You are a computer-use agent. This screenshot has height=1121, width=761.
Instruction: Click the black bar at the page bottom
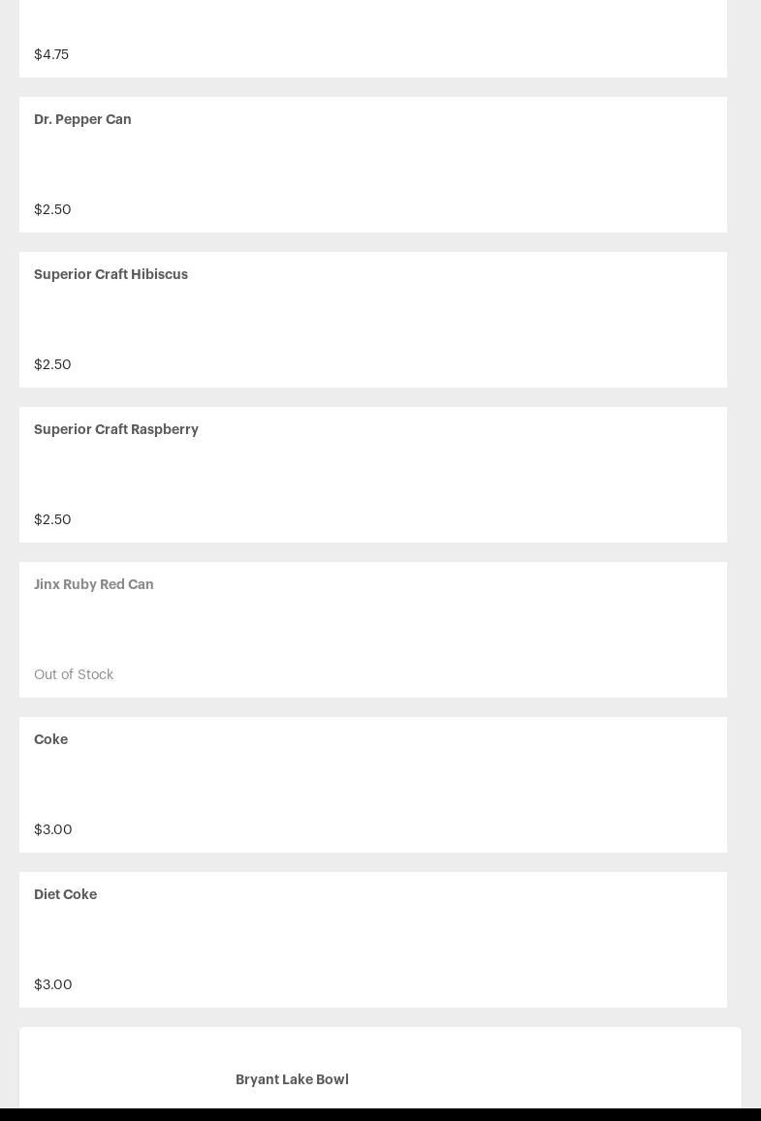(x=380, y=1114)
